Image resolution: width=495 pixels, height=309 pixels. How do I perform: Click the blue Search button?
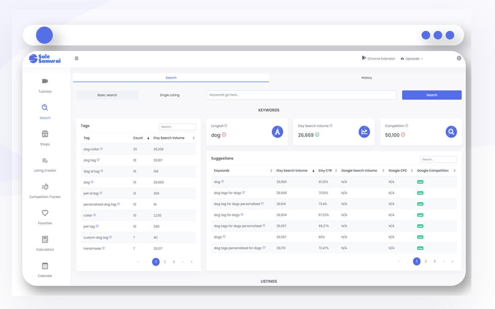click(x=431, y=95)
